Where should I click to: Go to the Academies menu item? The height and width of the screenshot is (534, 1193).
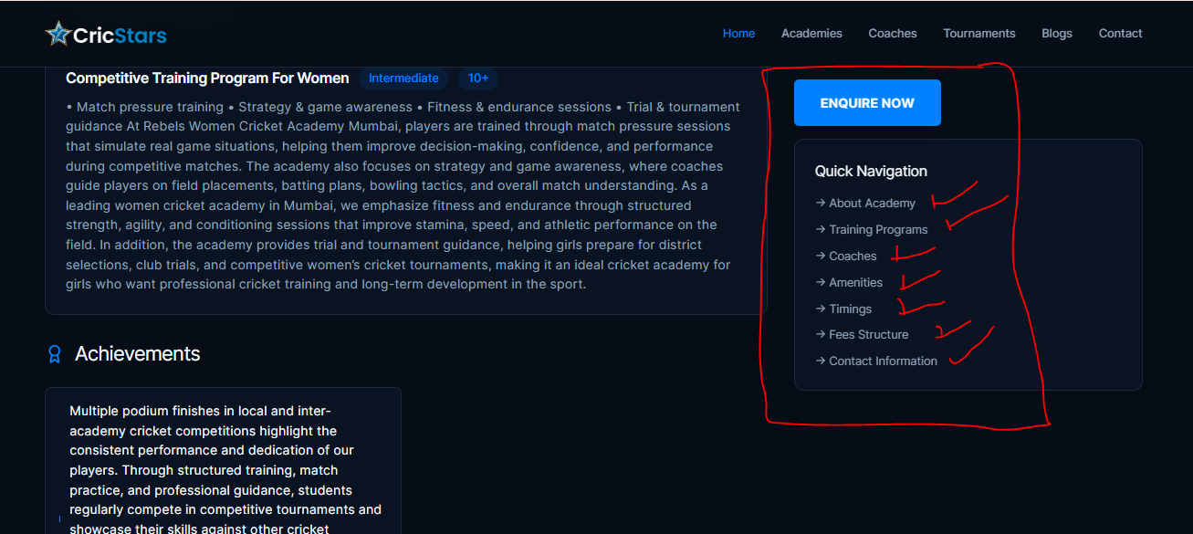811,34
